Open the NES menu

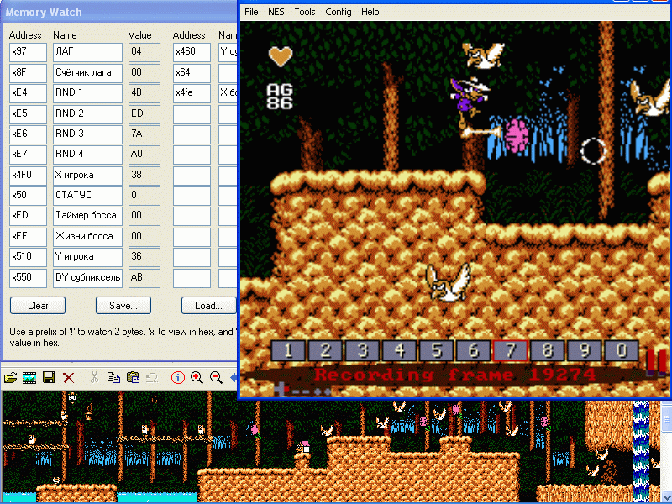(276, 12)
